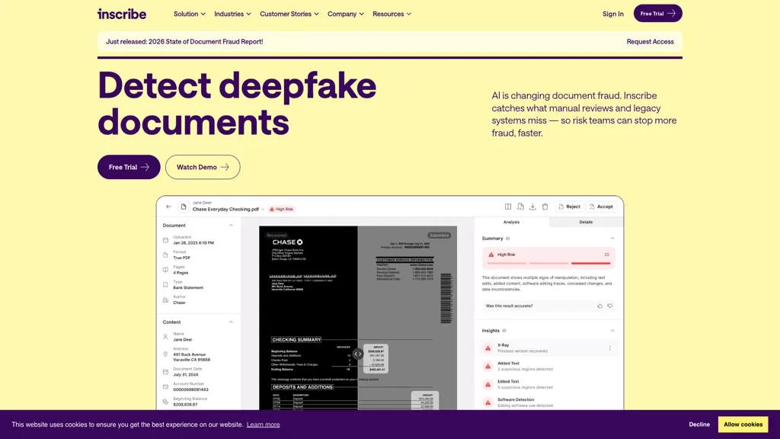Image resolution: width=780 pixels, height=439 pixels.
Task: Click the Learn more cookie link
Action: coord(263,425)
